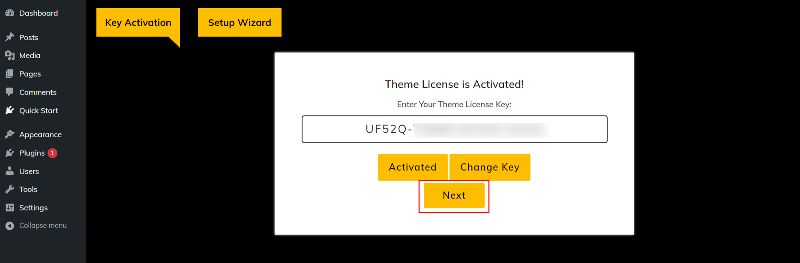Screen dimensions: 800x263
Task: Click the Comments speech bubble icon
Action: pyautogui.click(x=9, y=92)
